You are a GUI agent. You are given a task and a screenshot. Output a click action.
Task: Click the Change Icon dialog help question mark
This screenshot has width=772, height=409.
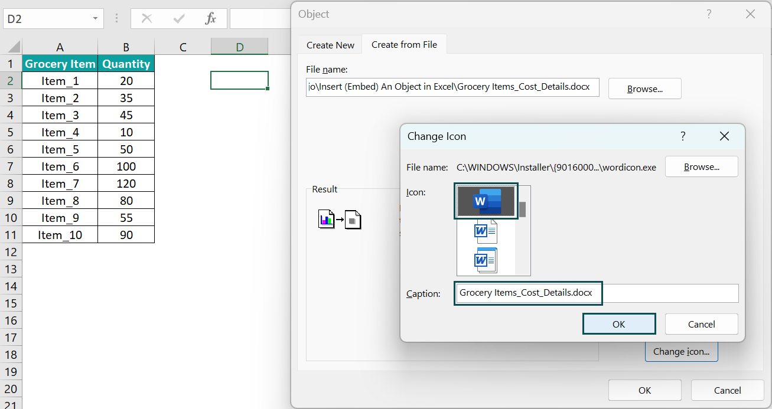click(x=683, y=136)
